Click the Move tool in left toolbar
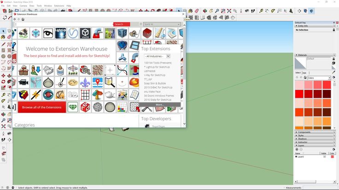Viewport: 339px width, 190px height. pyautogui.click(x=3, y=76)
